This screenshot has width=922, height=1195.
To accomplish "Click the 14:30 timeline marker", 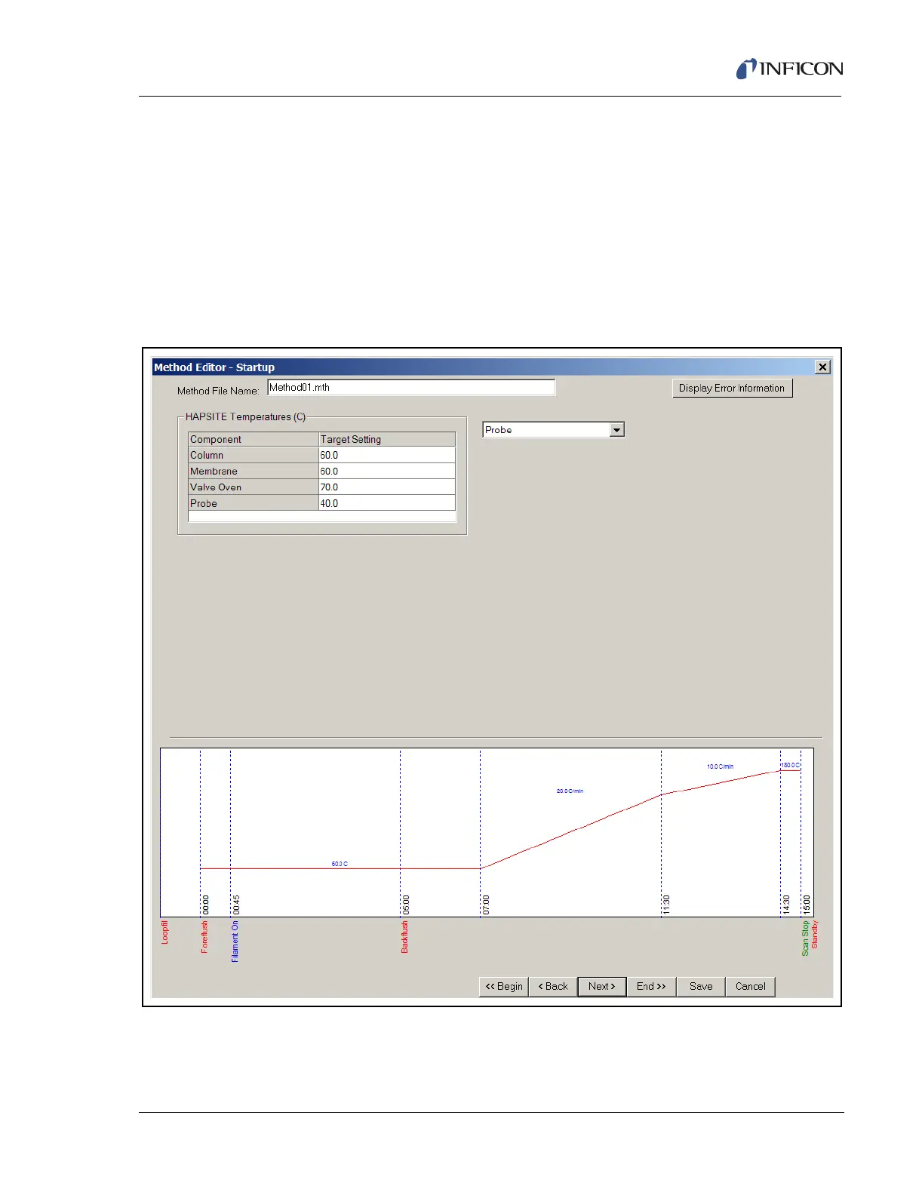I will tap(786, 905).
